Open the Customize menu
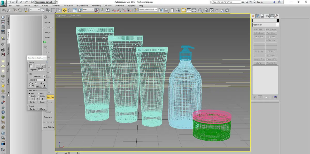This screenshot has height=154, width=310. [119, 5]
